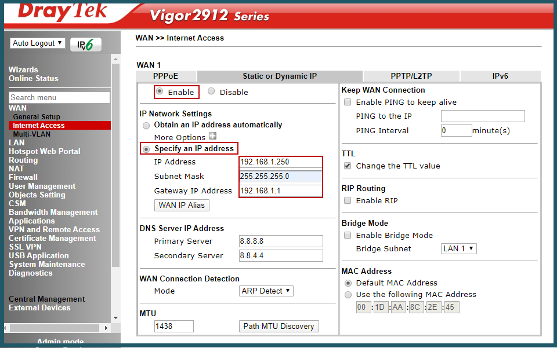Image resolution: width=557 pixels, height=348 pixels.
Task: Open the Routing menu
Action: (x=23, y=160)
